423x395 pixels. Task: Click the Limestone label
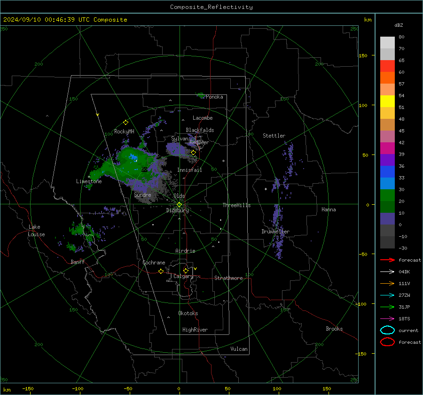89,181
